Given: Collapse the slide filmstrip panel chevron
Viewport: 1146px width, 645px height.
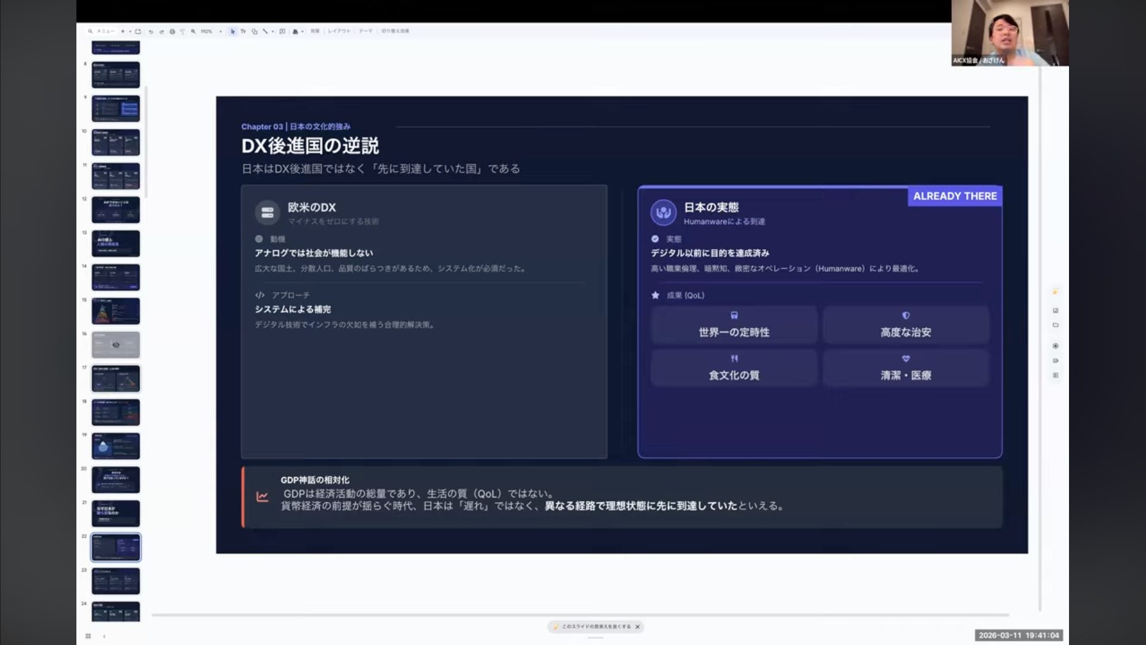Looking at the screenshot, I should (x=104, y=636).
